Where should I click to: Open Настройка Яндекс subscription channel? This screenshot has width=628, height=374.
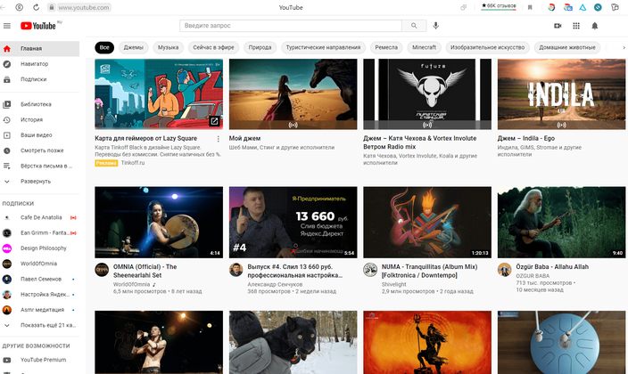pyautogui.click(x=39, y=295)
